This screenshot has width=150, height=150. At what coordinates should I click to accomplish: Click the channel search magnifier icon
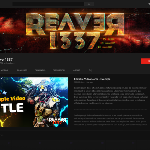pyautogui.click(x=91, y=70)
